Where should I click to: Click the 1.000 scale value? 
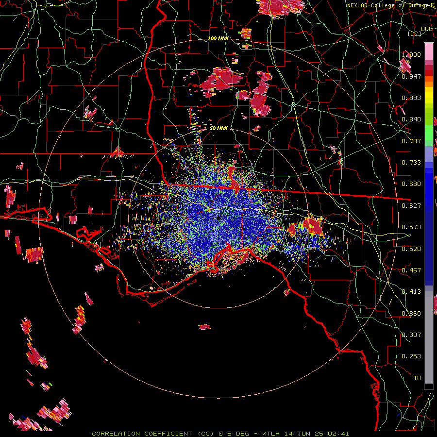pos(411,54)
